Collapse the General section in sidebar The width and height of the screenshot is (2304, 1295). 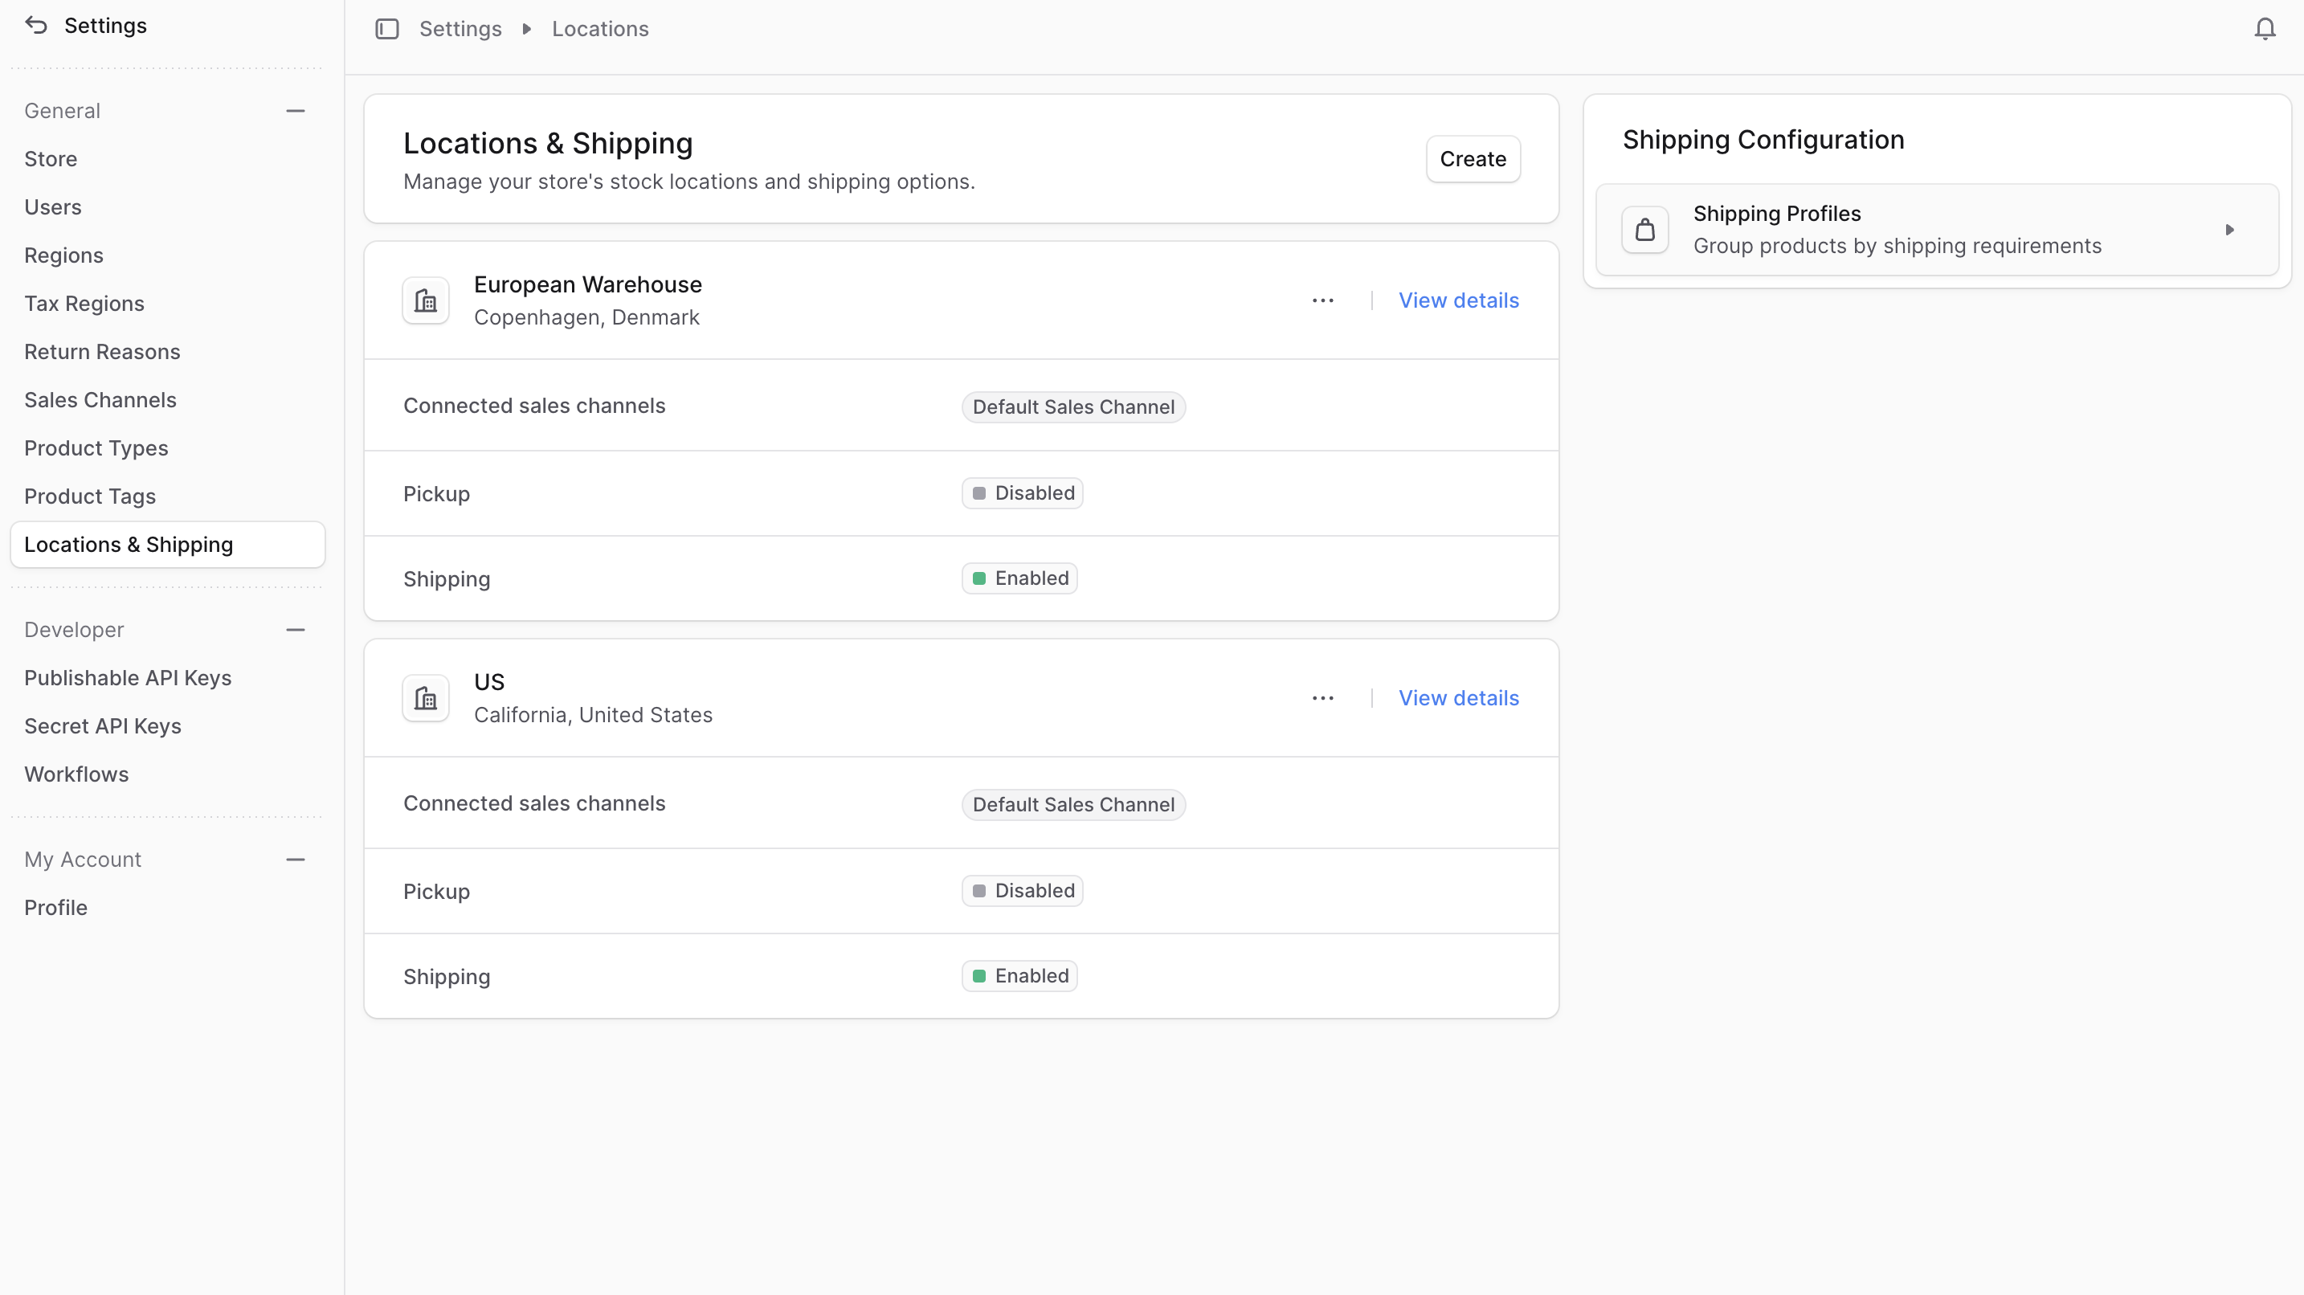click(x=295, y=110)
